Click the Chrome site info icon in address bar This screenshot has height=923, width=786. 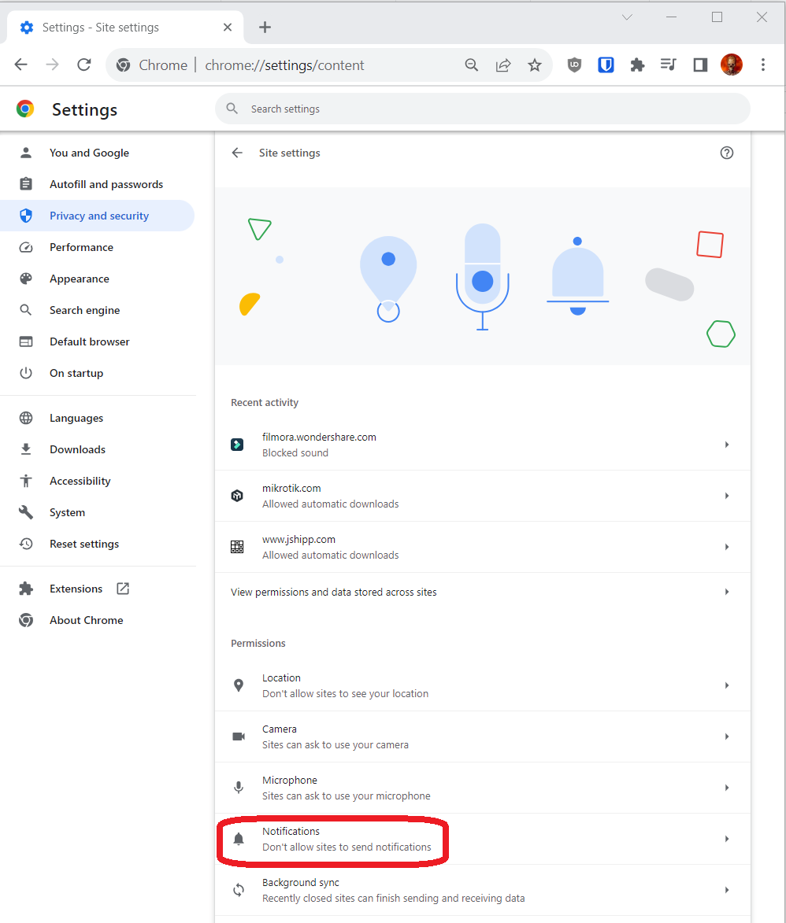123,65
